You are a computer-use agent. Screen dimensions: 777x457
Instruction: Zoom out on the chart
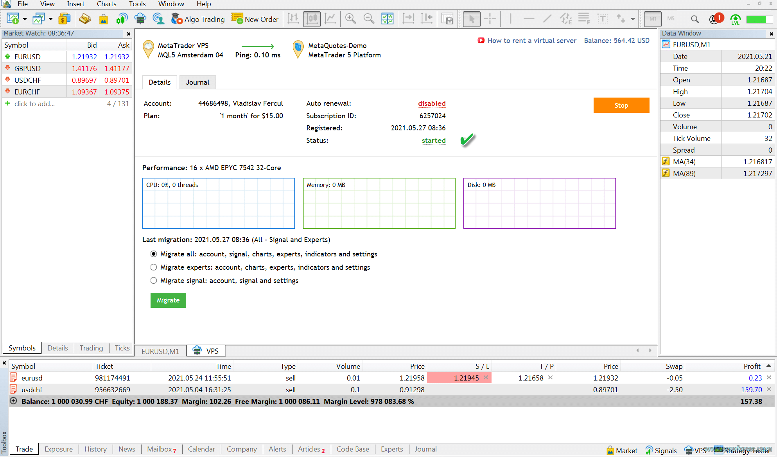369,19
